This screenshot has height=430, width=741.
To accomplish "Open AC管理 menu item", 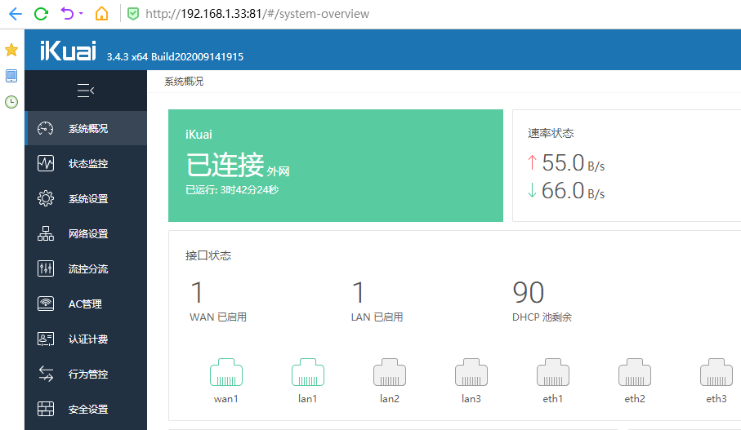I will pyautogui.click(x=86, y=304).
